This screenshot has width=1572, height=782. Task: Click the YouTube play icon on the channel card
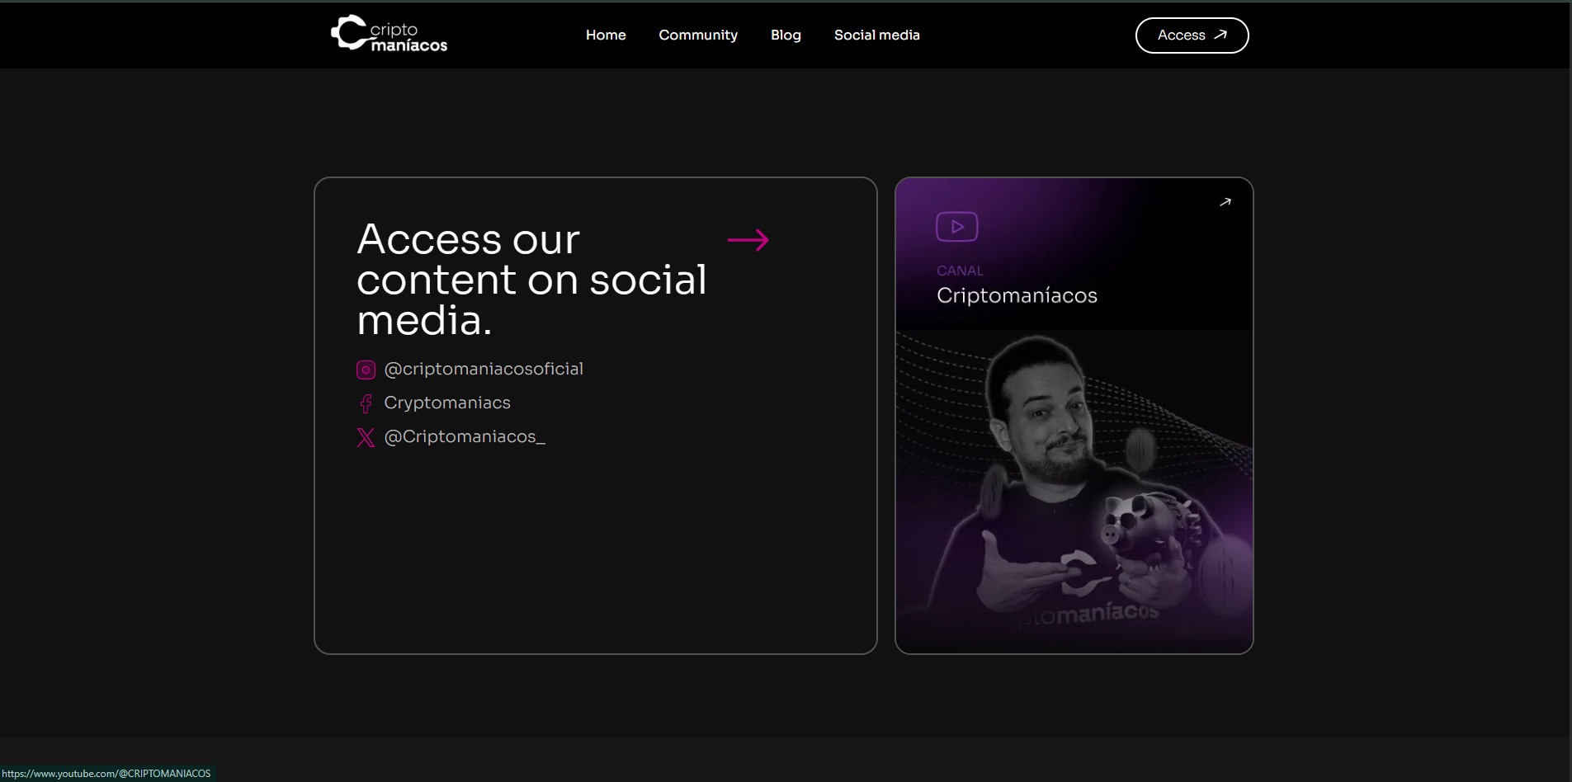957,227
